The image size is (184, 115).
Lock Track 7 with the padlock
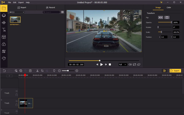17,94
